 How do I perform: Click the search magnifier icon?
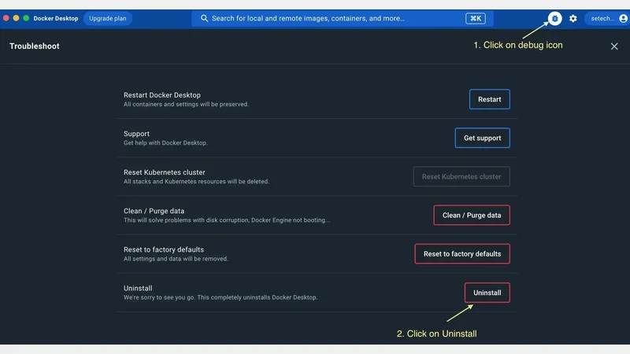pyautogui.click(x=204, y=18)
